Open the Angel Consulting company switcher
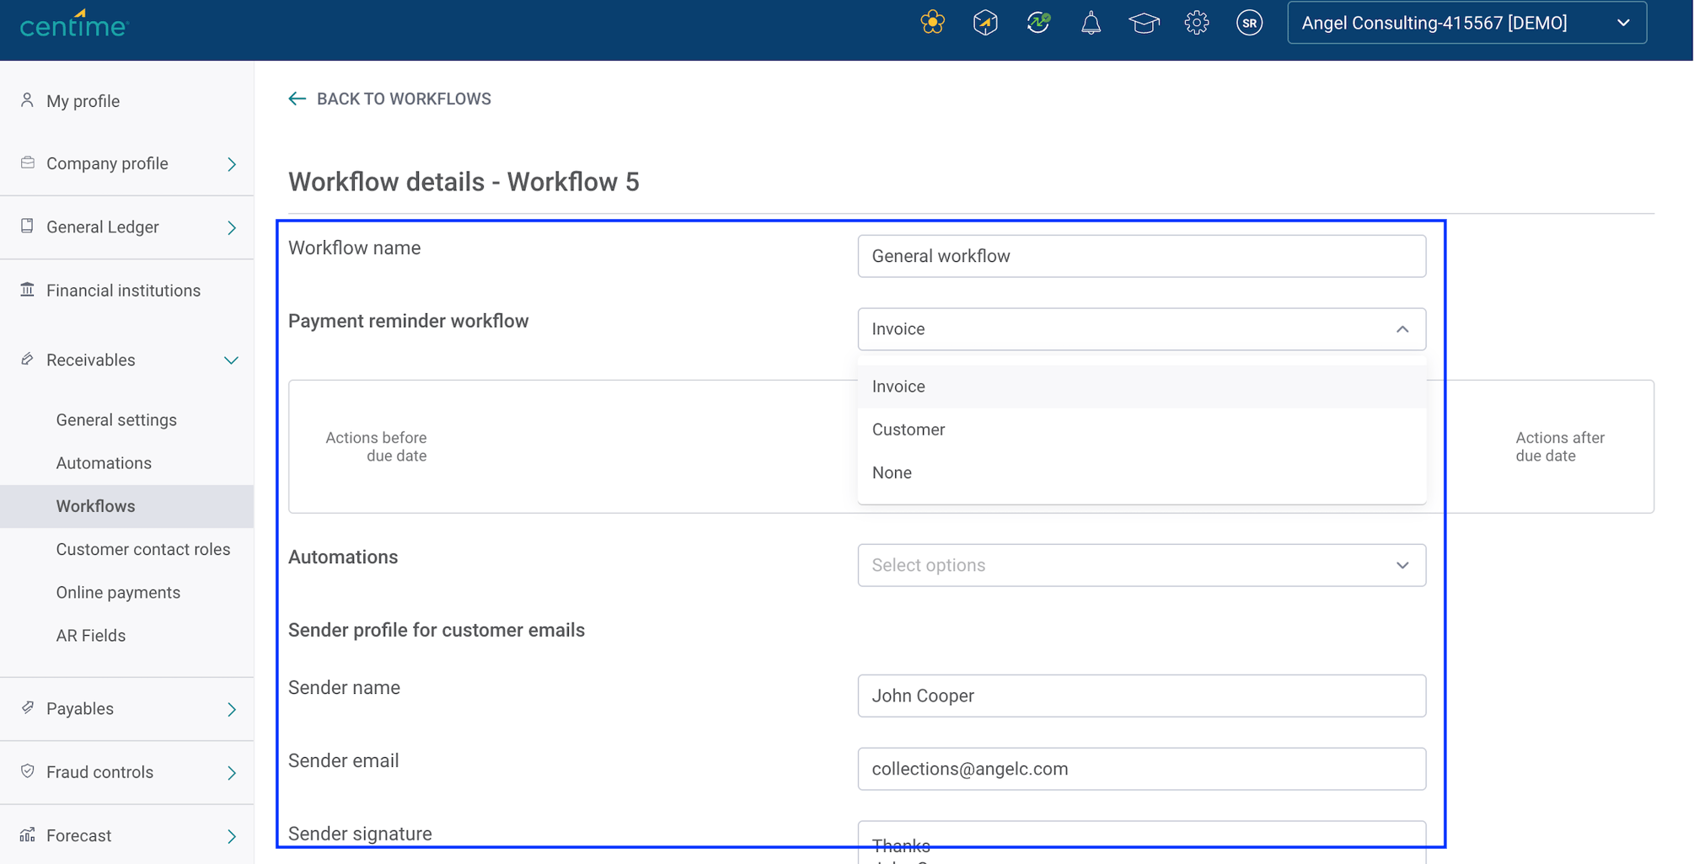The height and width of the screenshot is (864, 1694). click(x=1466, y=23)
